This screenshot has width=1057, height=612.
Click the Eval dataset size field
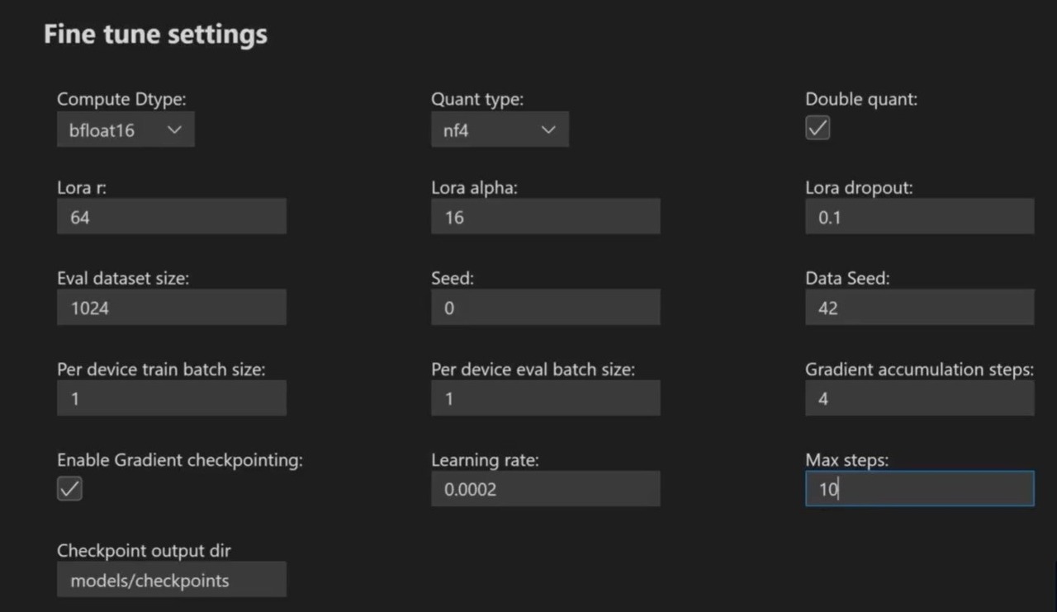(172, 308)
